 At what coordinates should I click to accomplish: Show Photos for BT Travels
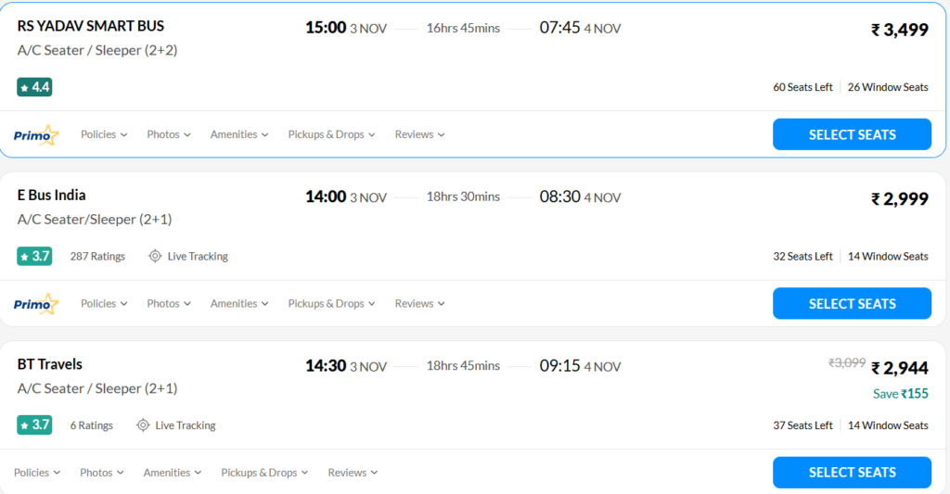[x=102, y=473]
